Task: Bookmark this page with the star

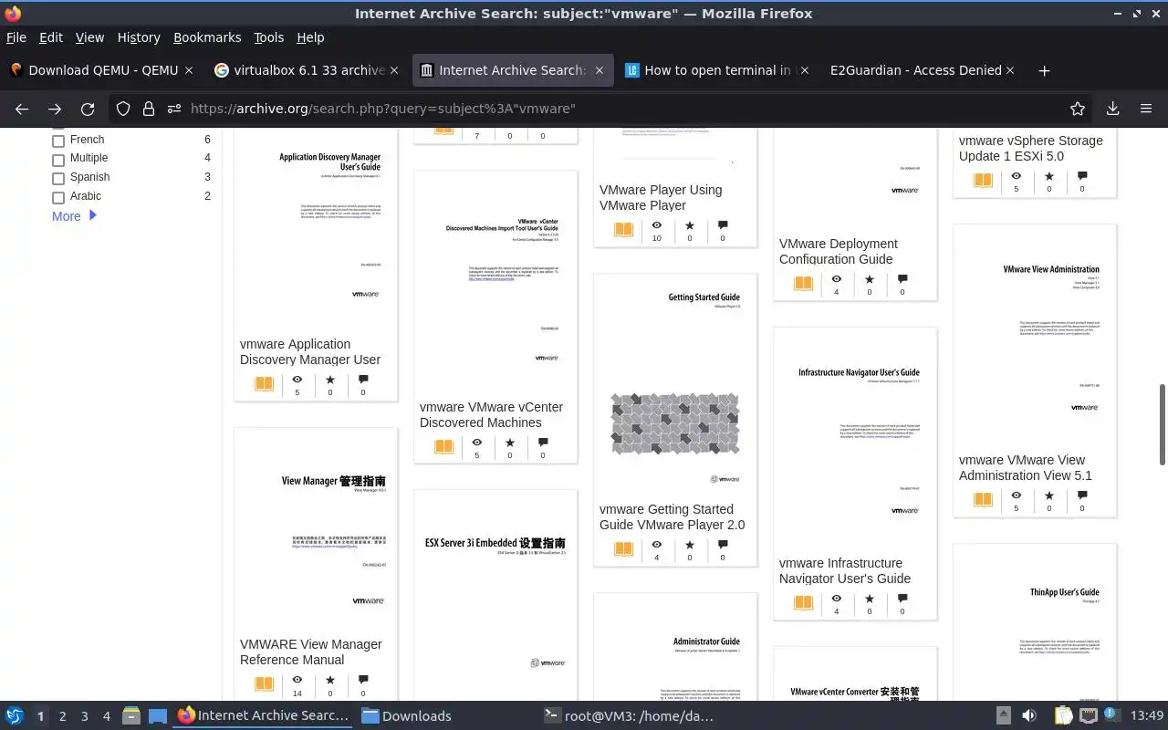Action: [1078, 109]
